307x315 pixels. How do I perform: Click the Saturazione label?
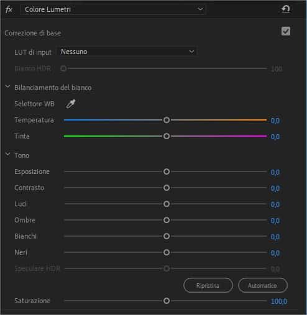tap(32, 301)
